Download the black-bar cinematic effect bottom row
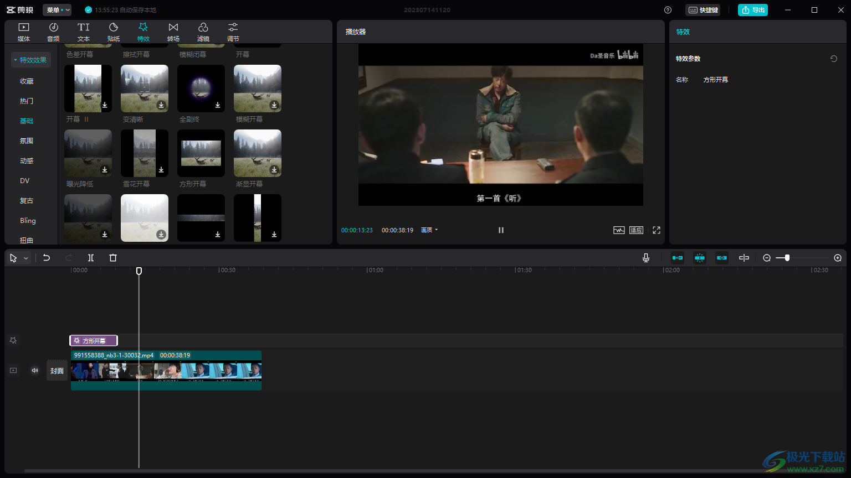This screenshot has height=478, width=851. pos(218,235)
